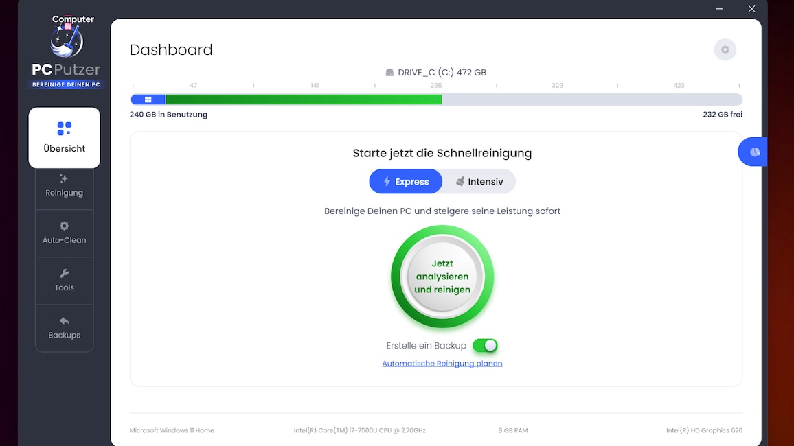
Task: Click the 232 GB frei text
Action: 723,115
